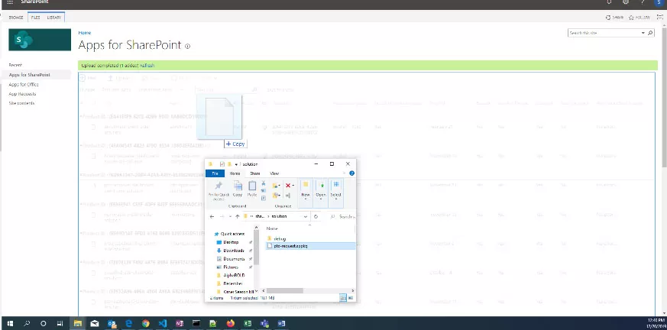Open the SharePoint settings gear

click(x=625, y=2)
